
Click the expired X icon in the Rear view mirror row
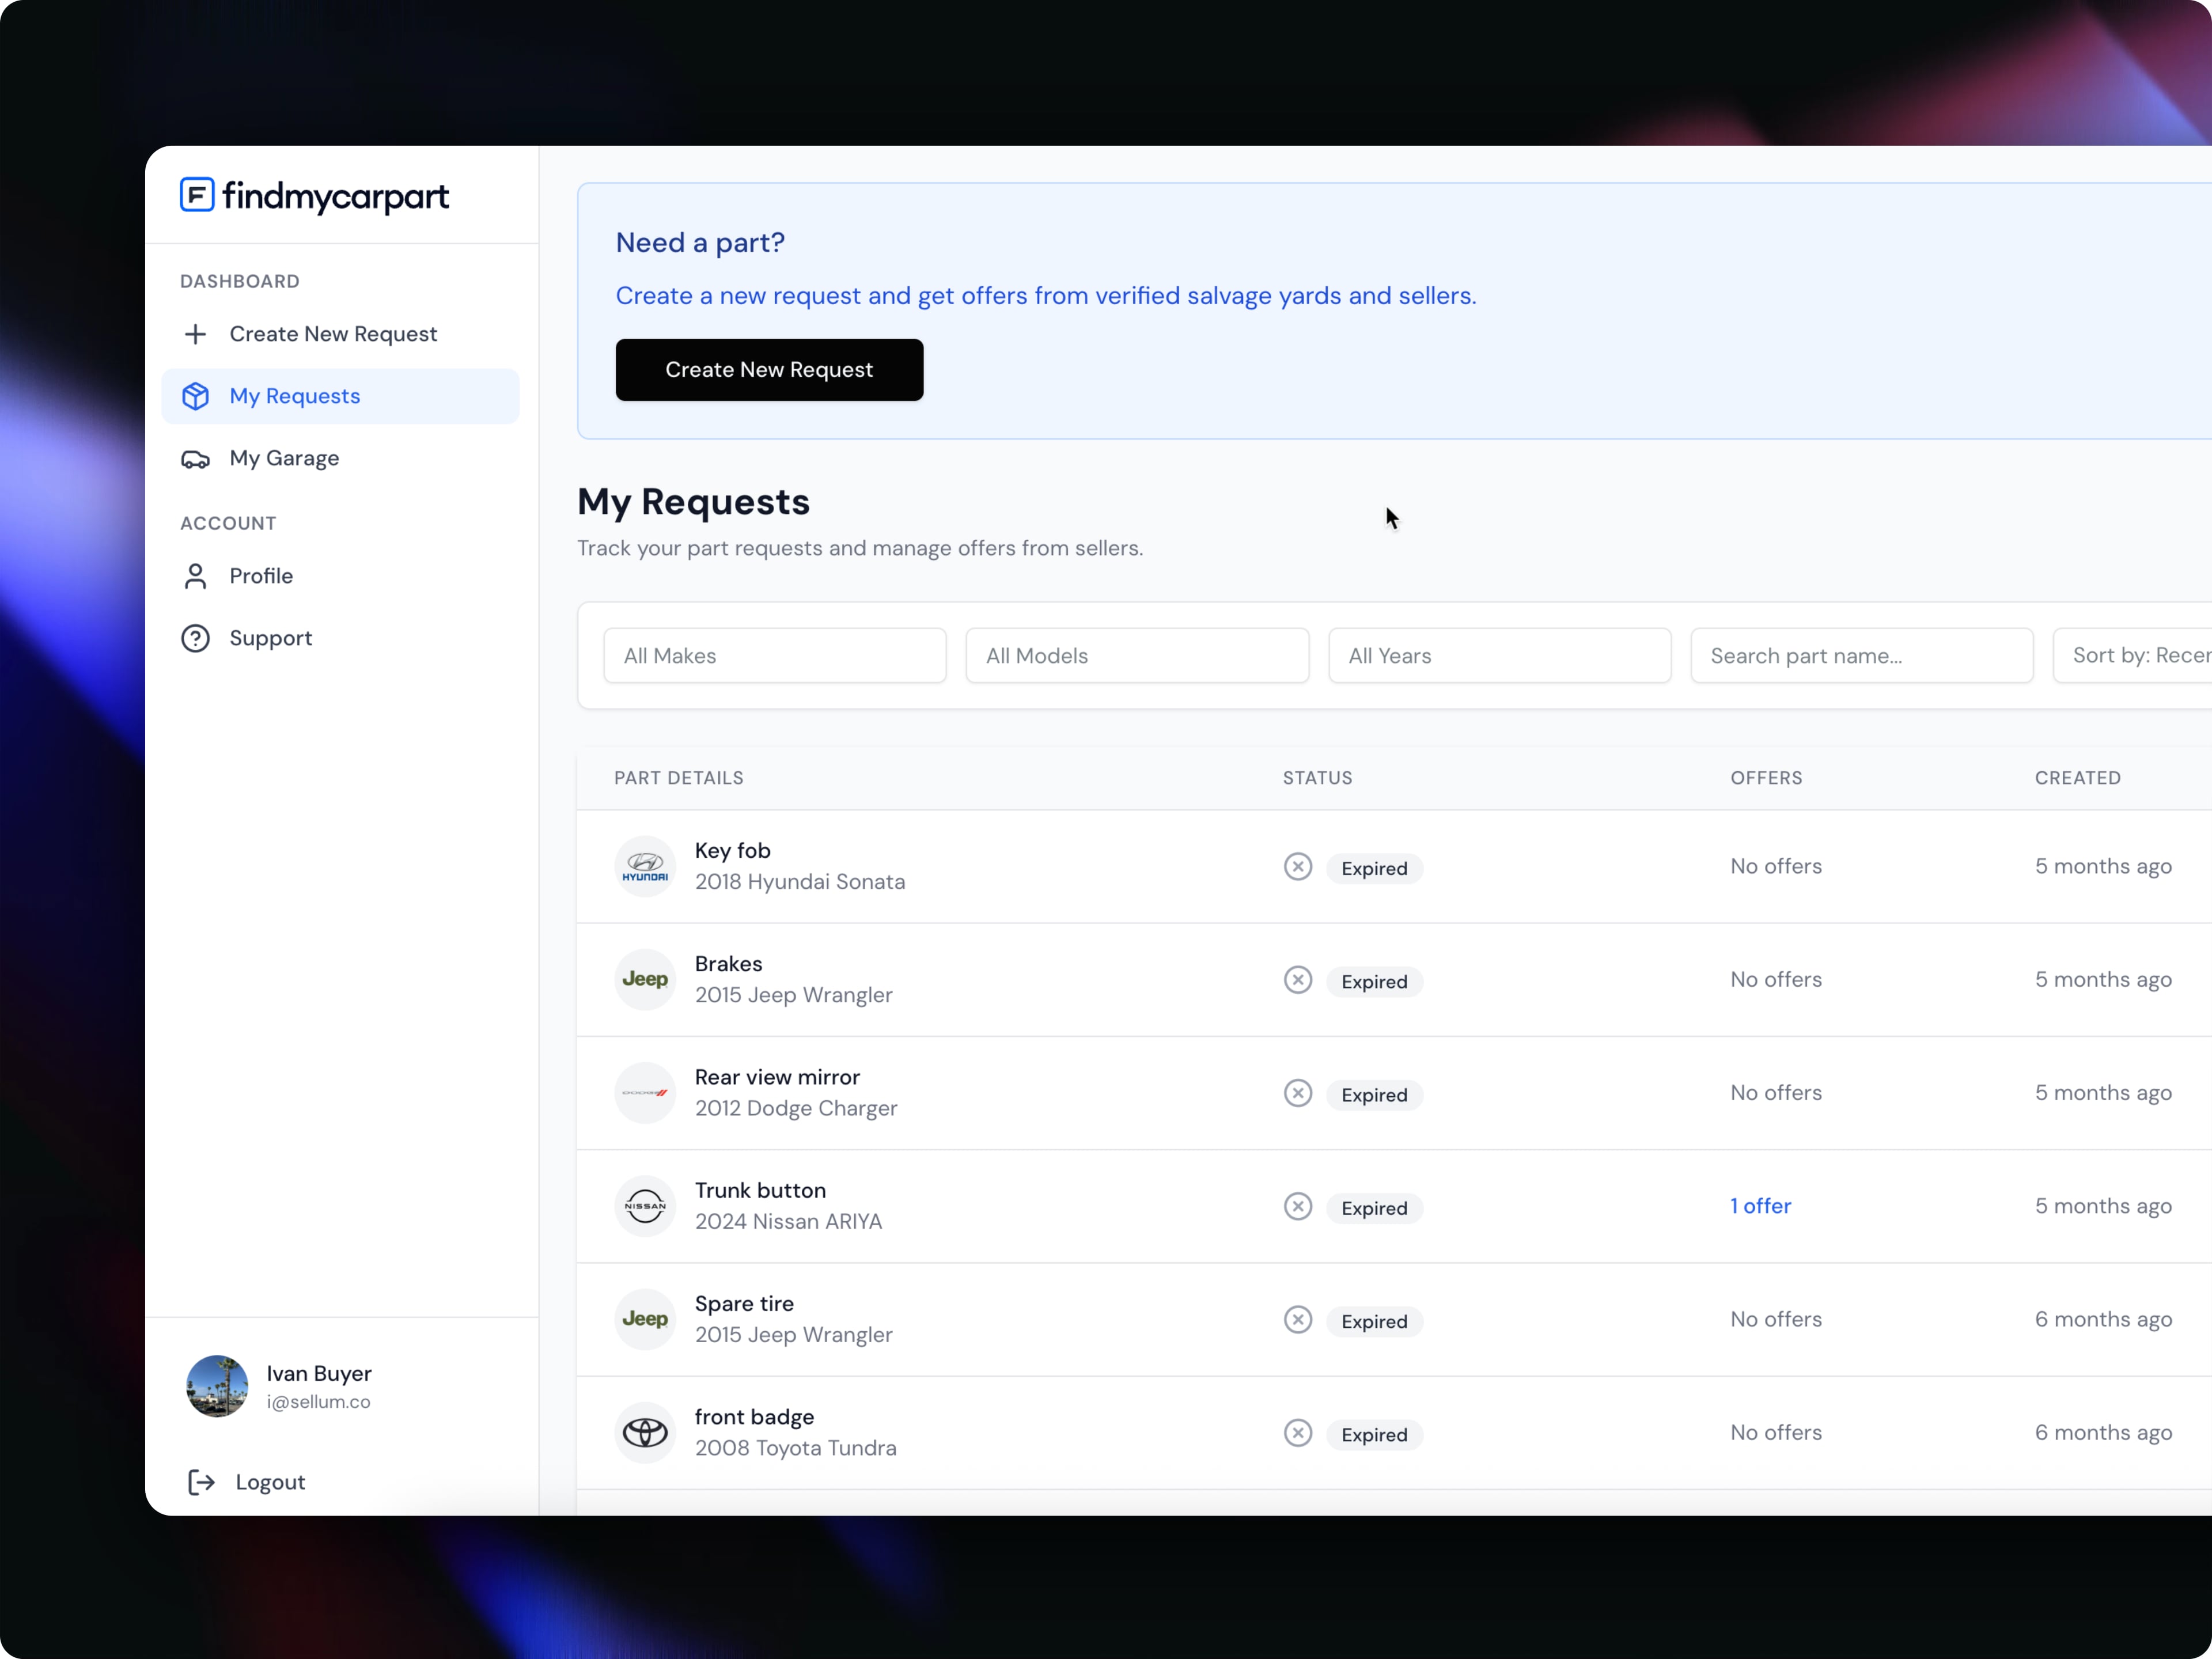1298,1093
